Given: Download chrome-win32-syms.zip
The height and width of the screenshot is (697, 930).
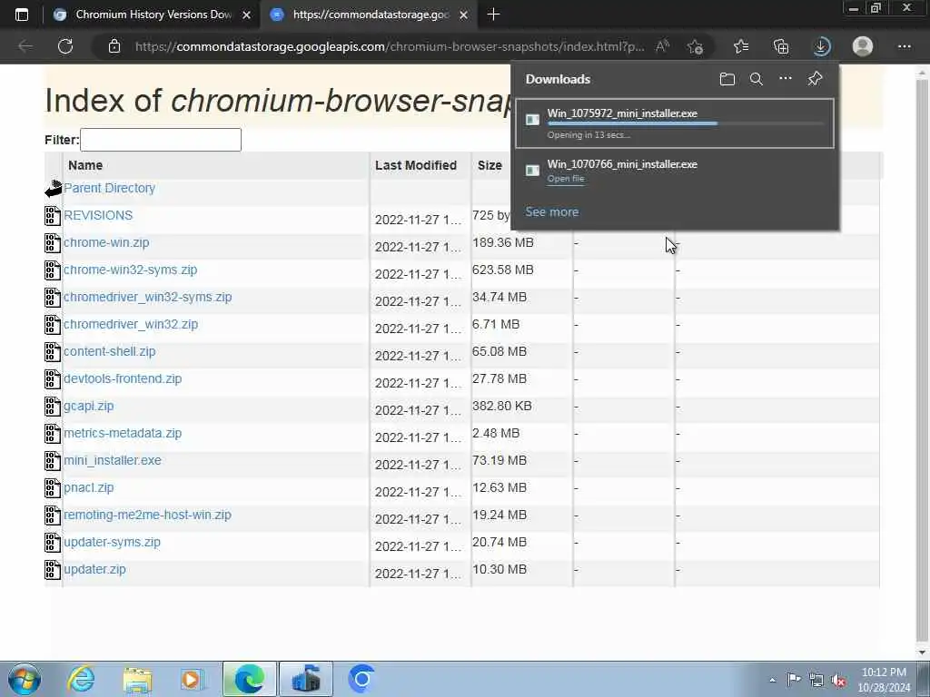Looking at the screenshot, I should click(x=131, y=270).
